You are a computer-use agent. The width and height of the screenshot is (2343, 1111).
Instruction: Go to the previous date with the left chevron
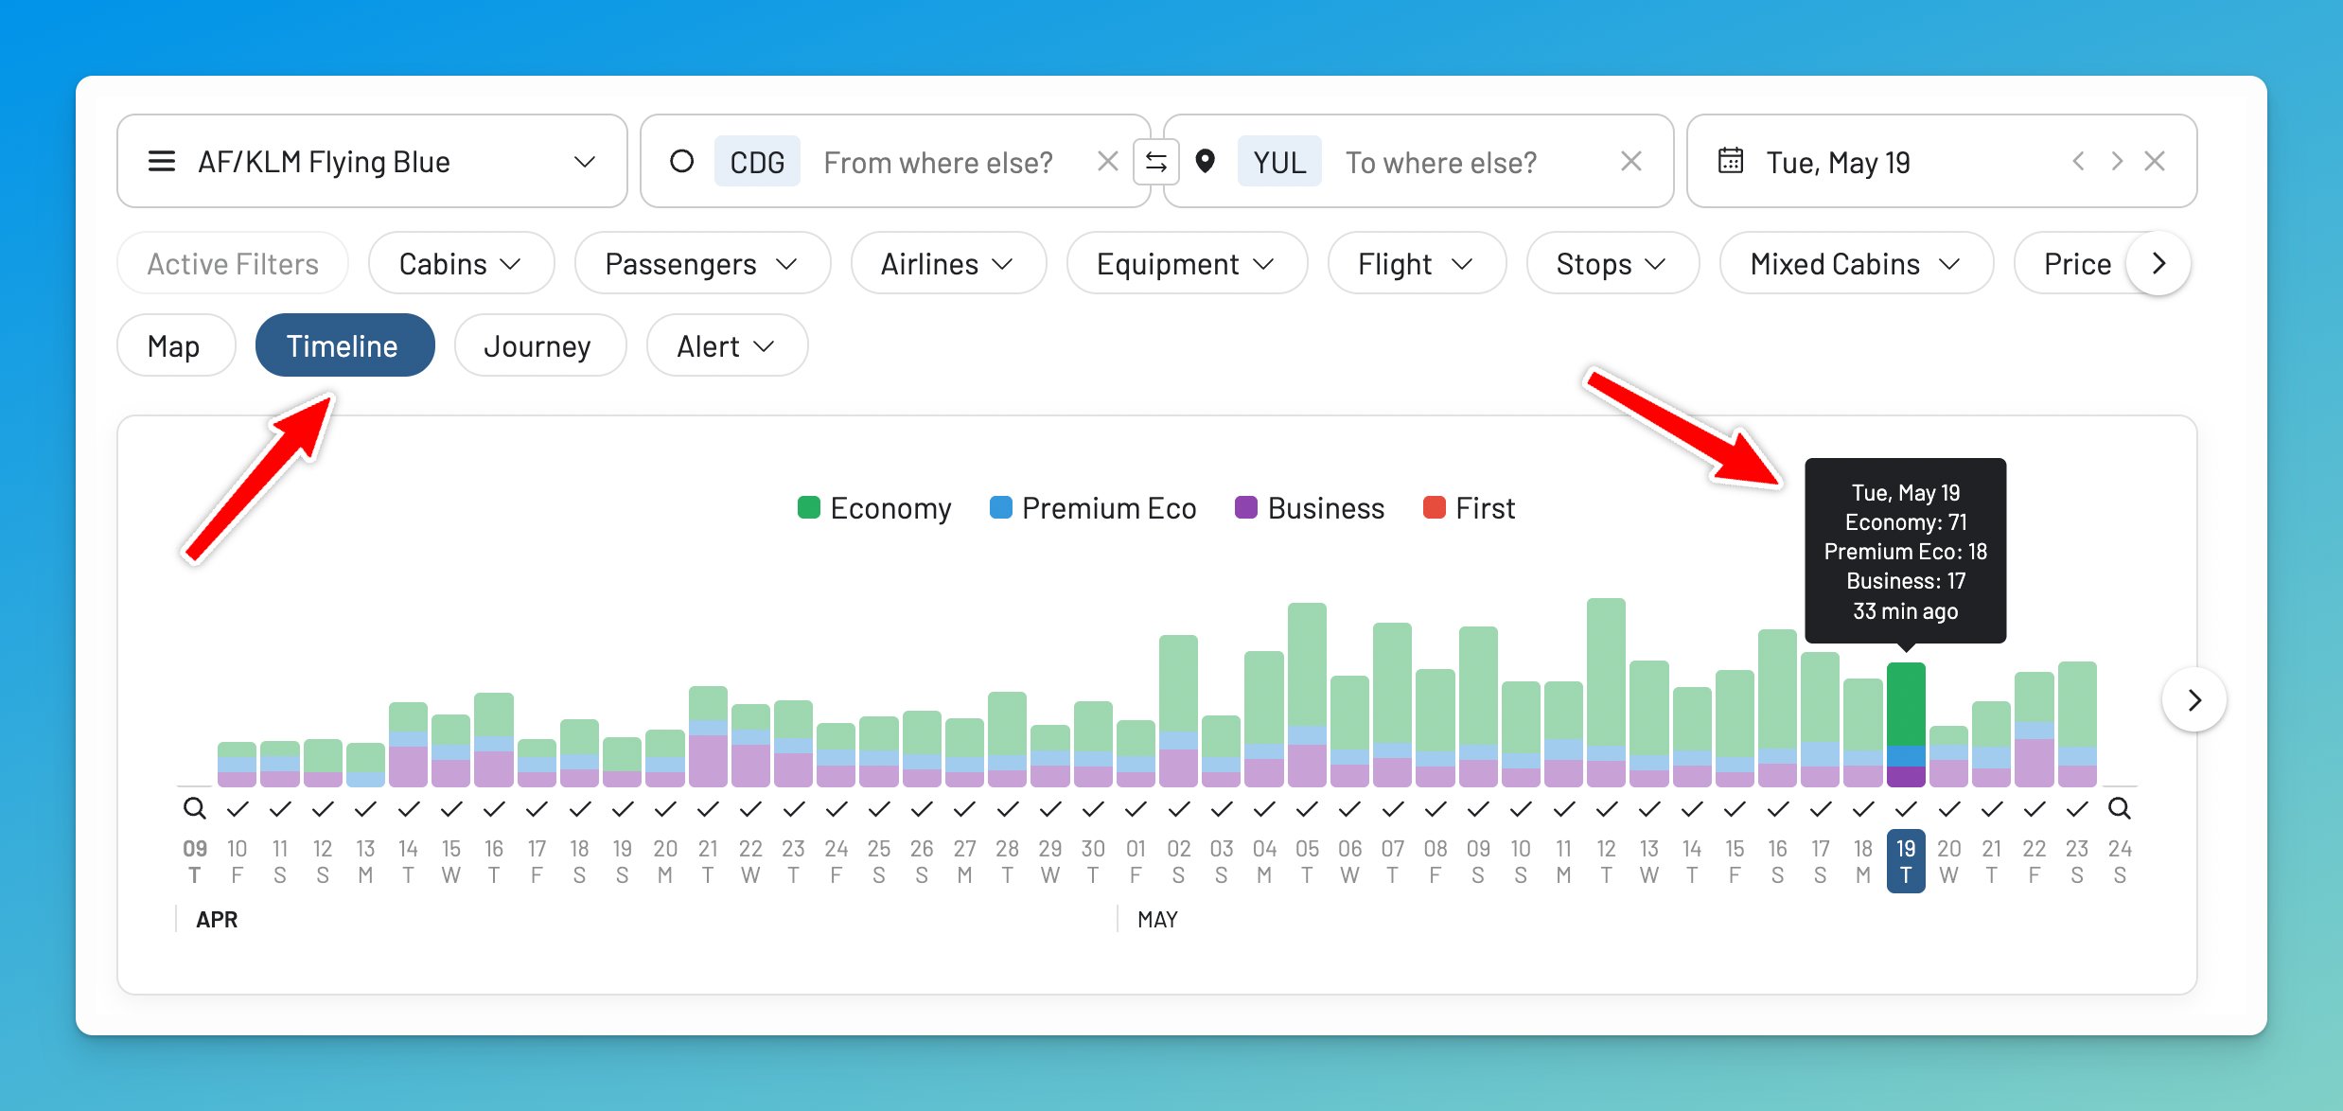[x=2078, y=161]
